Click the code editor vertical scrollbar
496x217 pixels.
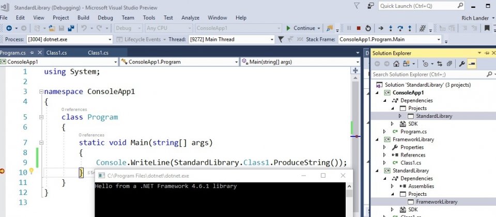pyautogui.click(x=356, y=146)
